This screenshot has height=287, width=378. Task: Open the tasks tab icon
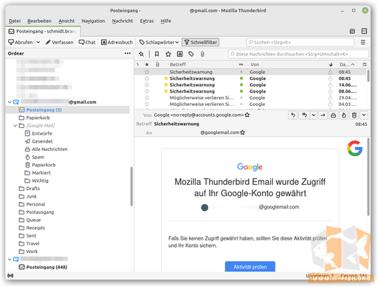coord(364,31)
